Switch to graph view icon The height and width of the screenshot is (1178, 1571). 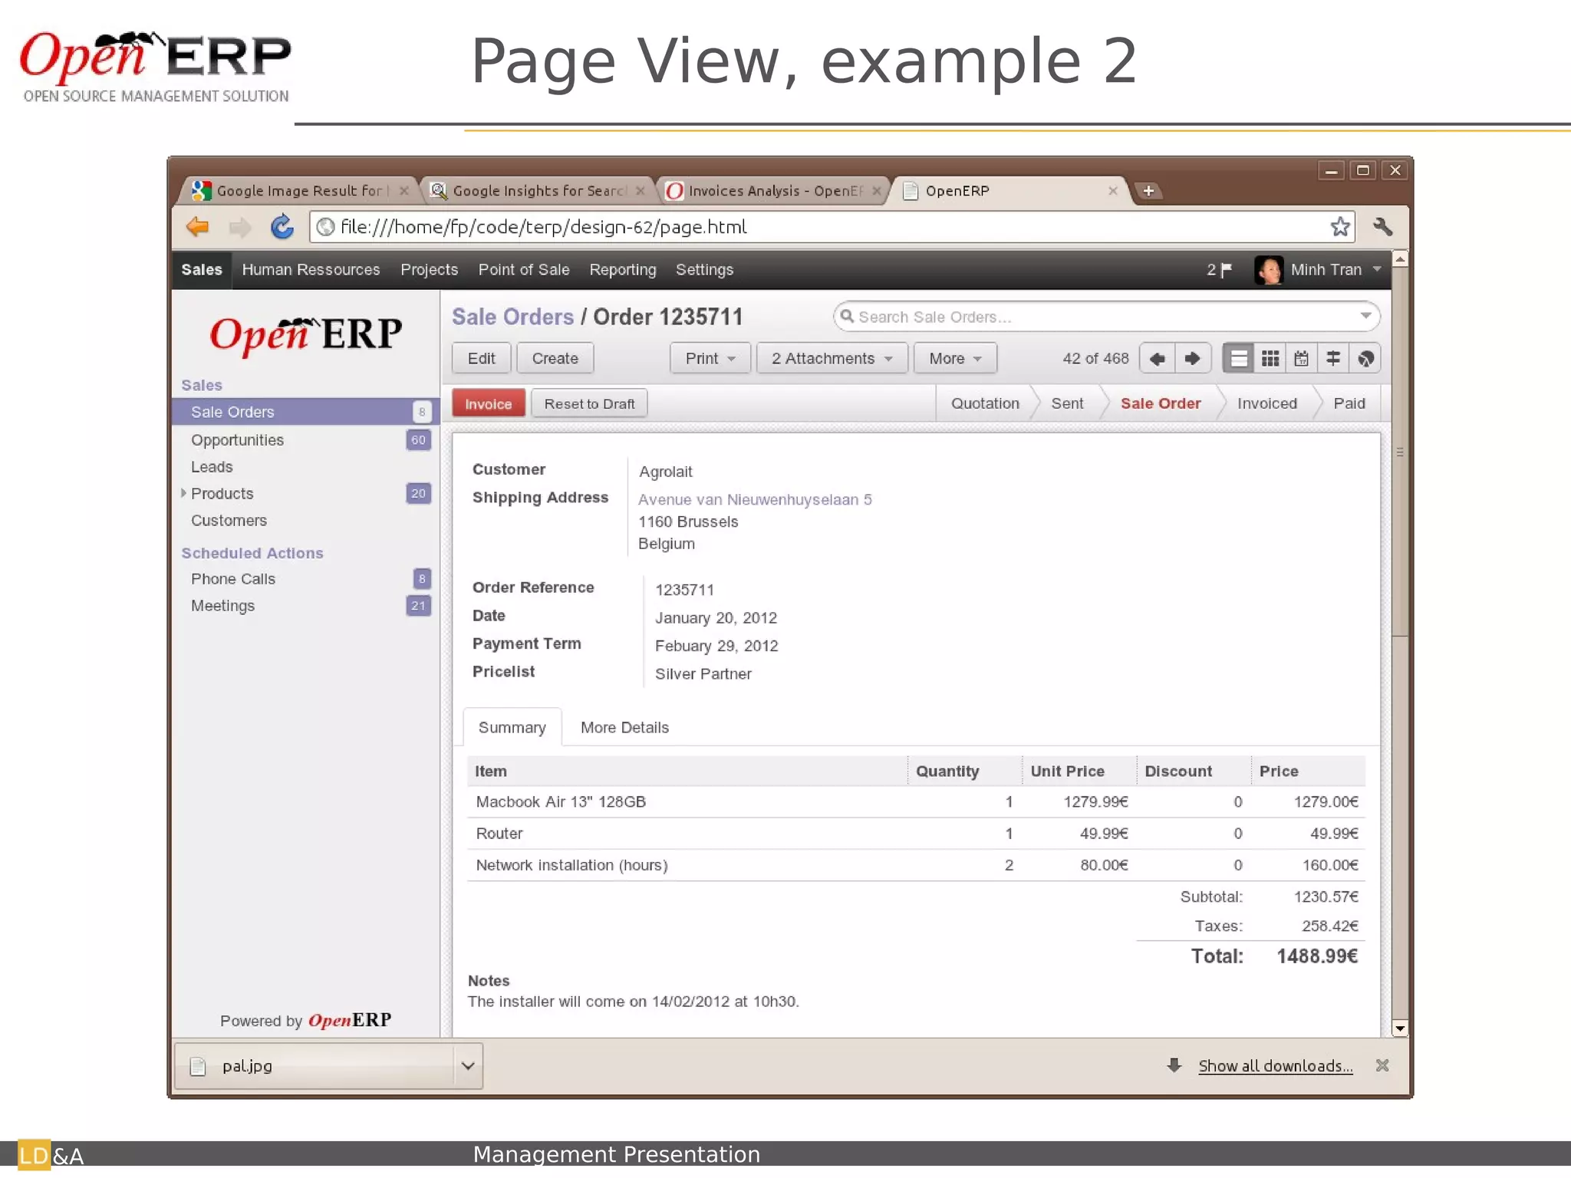point(1365,359)
